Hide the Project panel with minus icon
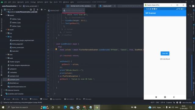 pos(45,9)
